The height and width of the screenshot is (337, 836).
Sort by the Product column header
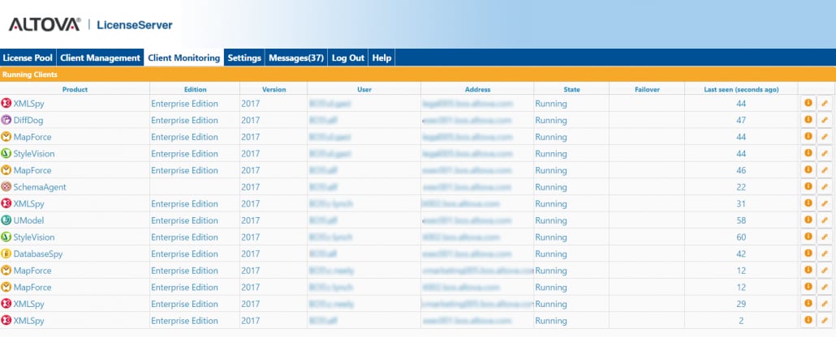[75, 89]
